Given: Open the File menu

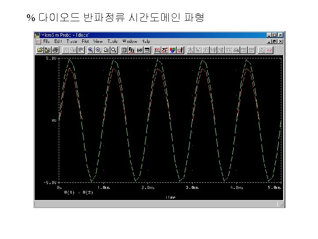Looking at the screenshot, I should click(46, 42).
